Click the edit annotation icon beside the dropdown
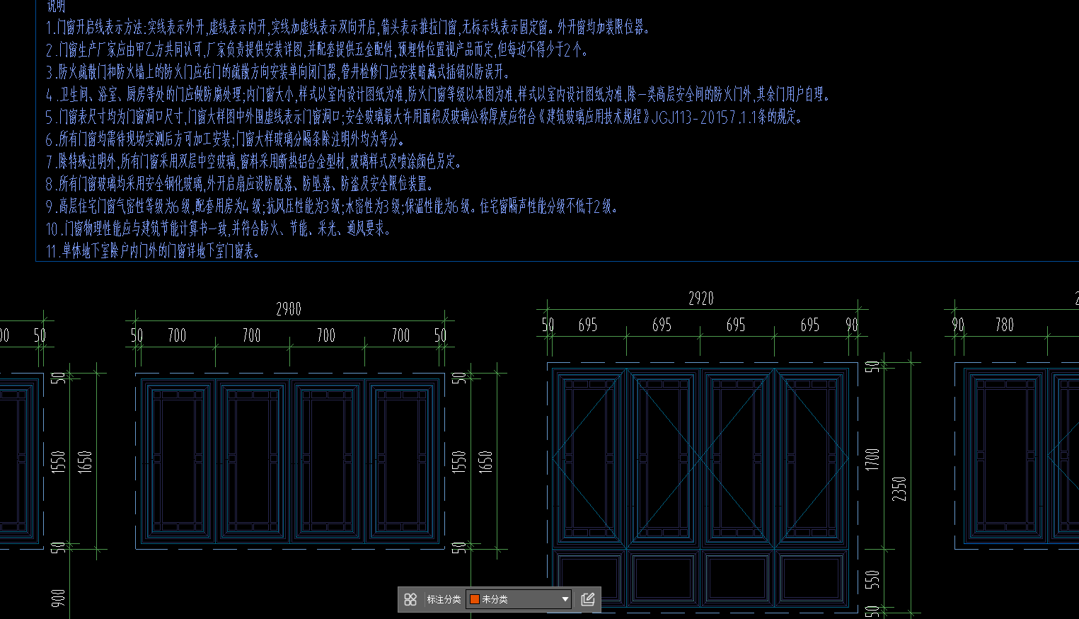Image resolution: width=1079 pixels, height=619 pixels. (x=587, y=599)
